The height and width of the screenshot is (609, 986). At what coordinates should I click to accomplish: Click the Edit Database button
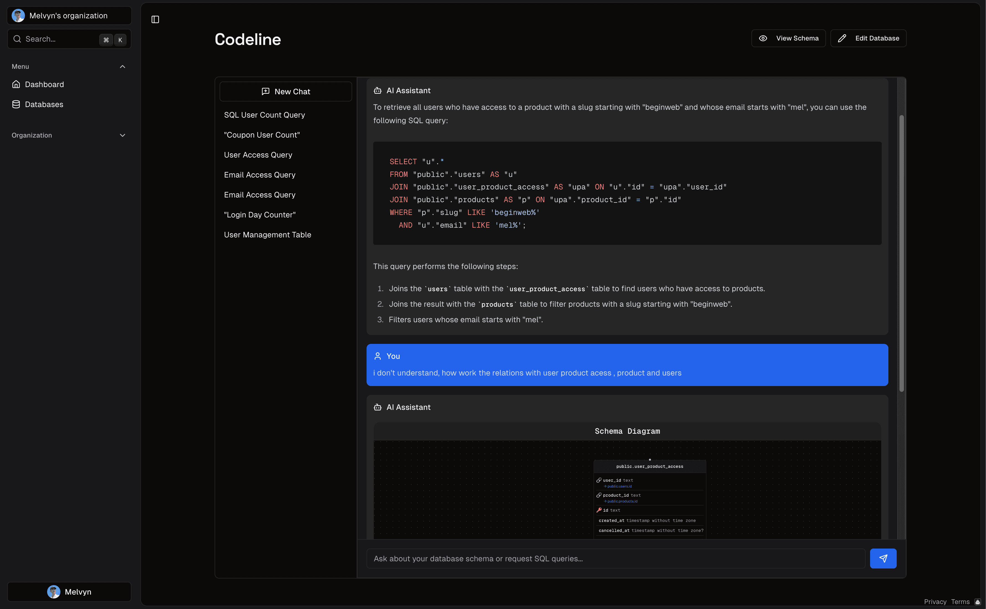click(x=868, y=38)
